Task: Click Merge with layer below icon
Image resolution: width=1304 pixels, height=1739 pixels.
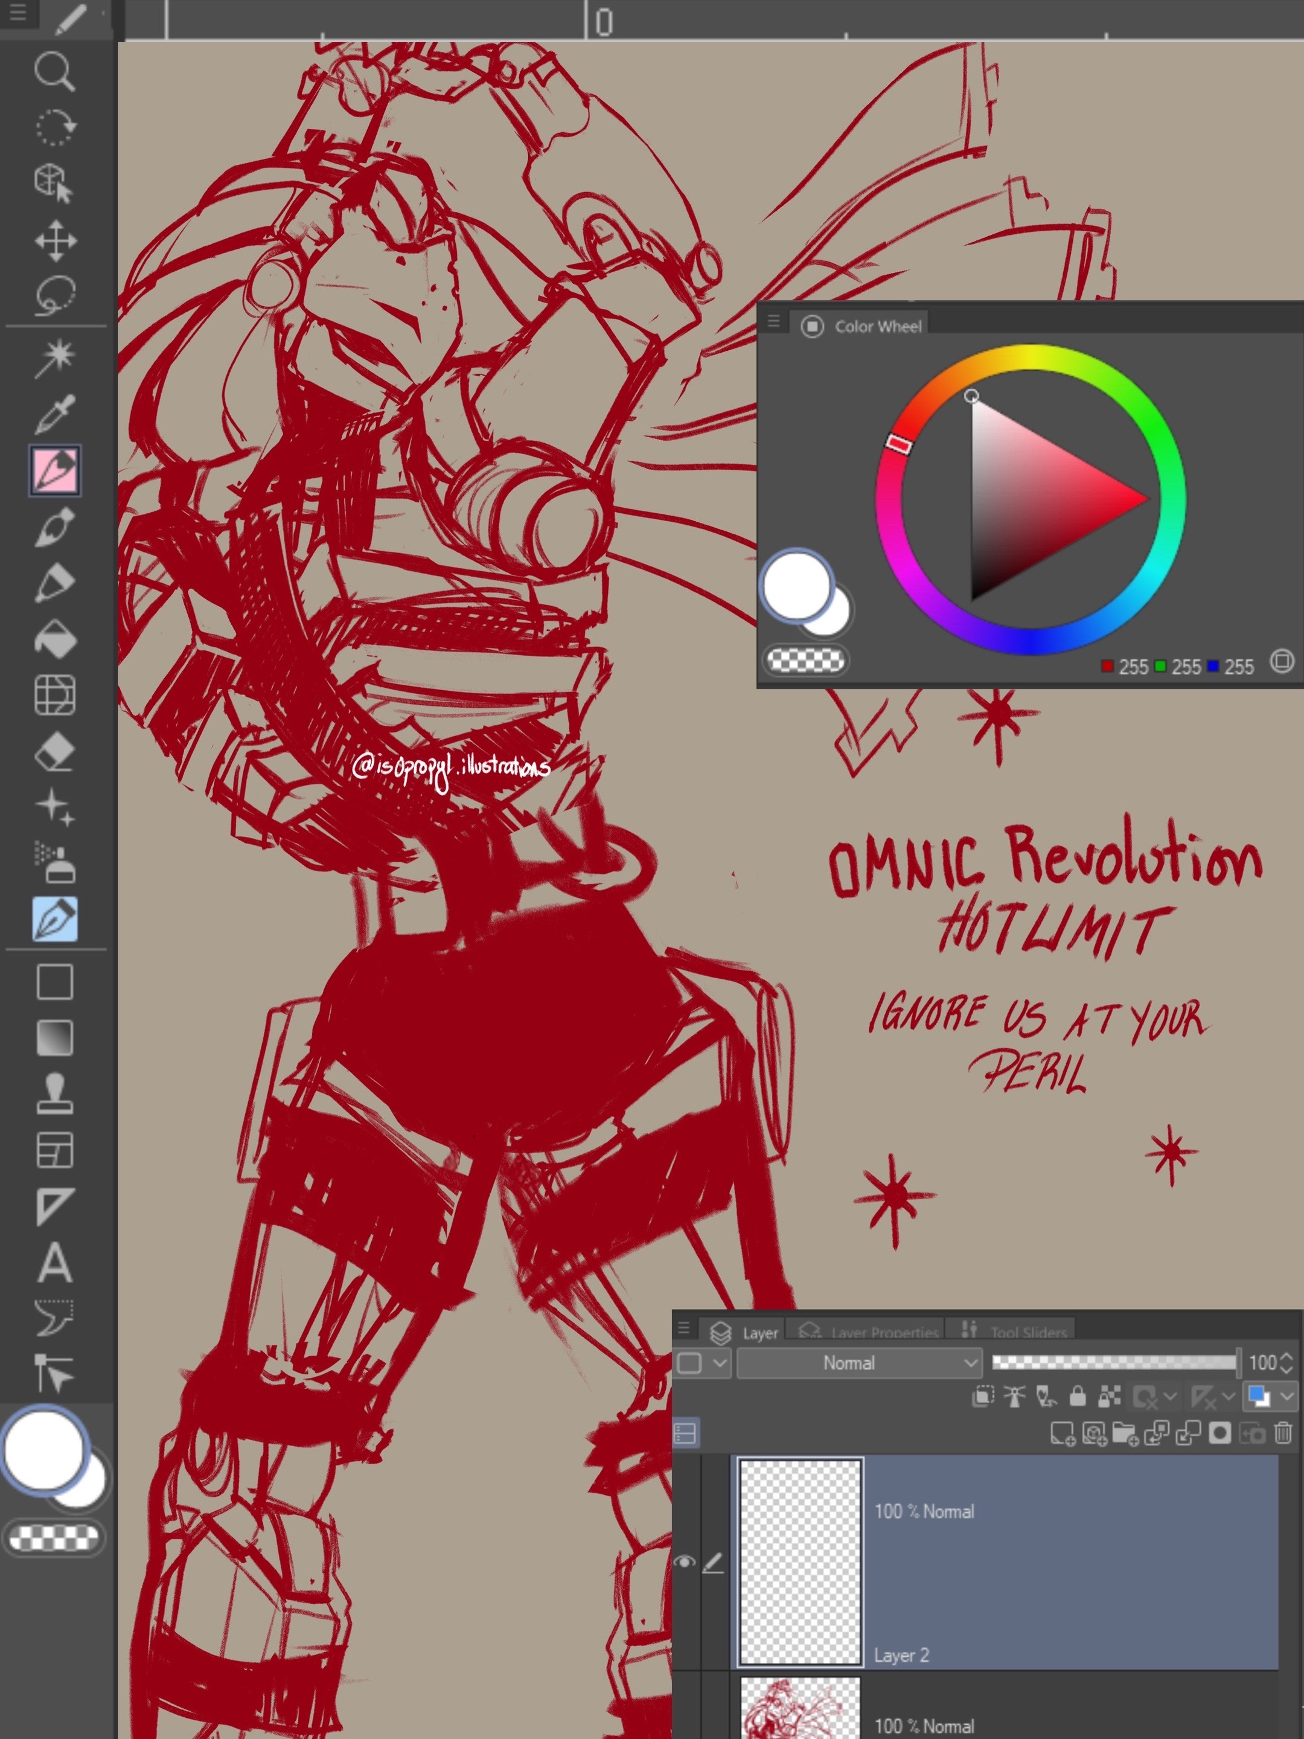Action: pos(1187,1433)
